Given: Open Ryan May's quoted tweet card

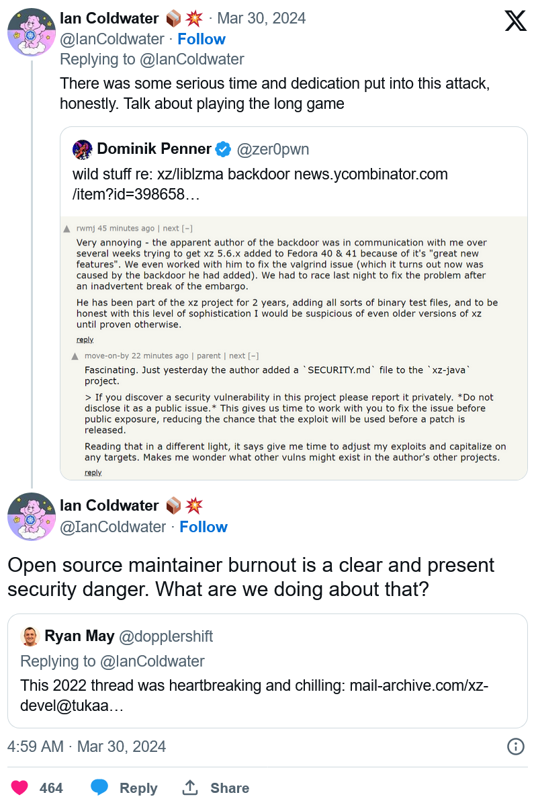Looking at the screenshot, I should (267, 671).
